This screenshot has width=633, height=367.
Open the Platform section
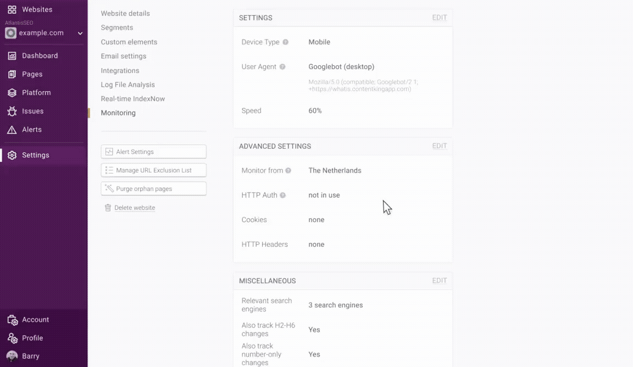click(x=36, y=92)
